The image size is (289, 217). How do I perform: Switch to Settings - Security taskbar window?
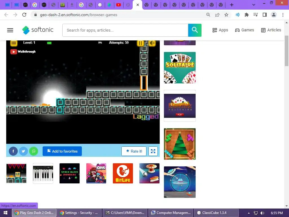79,213
